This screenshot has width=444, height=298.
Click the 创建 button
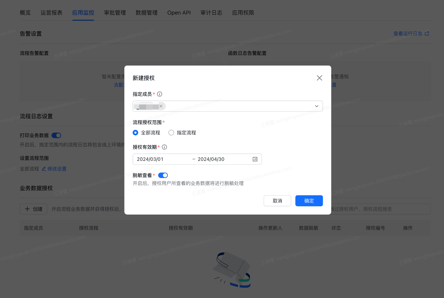point(34,209)
